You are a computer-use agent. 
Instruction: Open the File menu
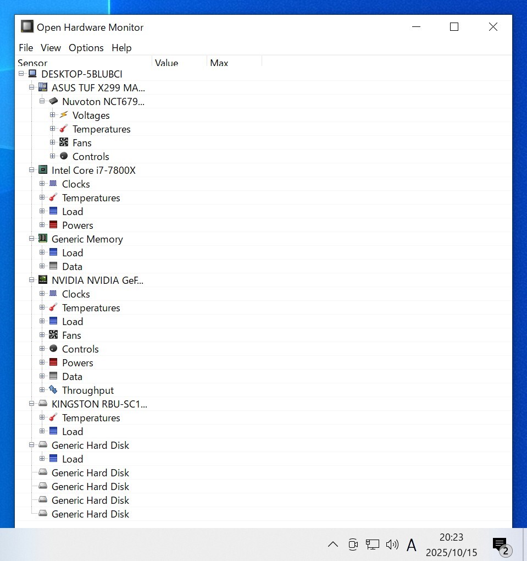point(26,48)
